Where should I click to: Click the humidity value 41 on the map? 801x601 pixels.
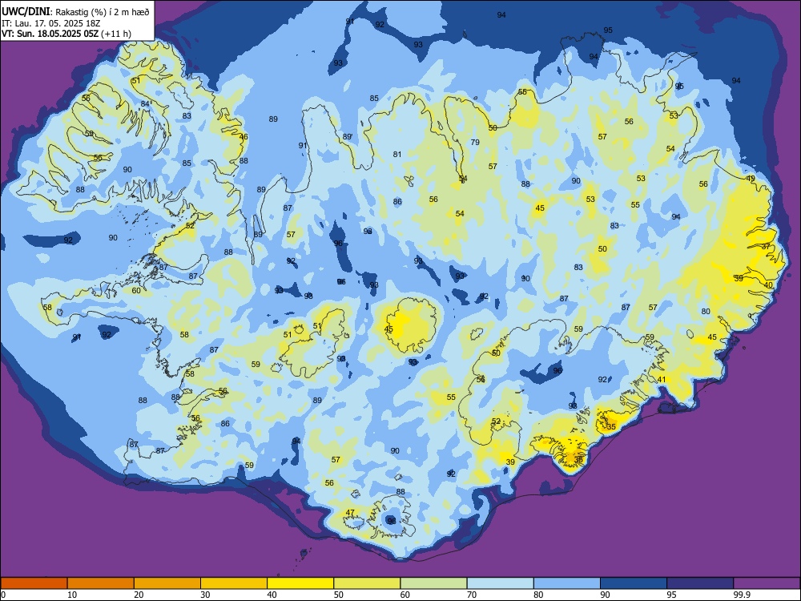pyautogui.click(x=662, y=379)
